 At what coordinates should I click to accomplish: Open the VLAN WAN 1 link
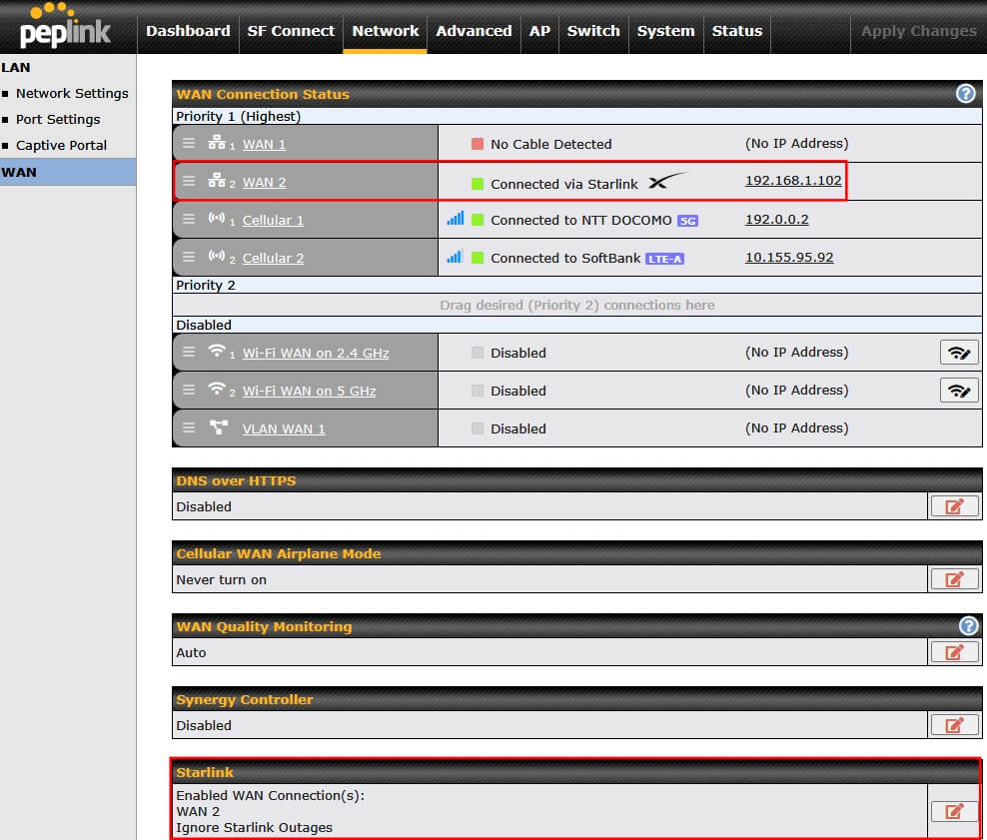[284, 428]
